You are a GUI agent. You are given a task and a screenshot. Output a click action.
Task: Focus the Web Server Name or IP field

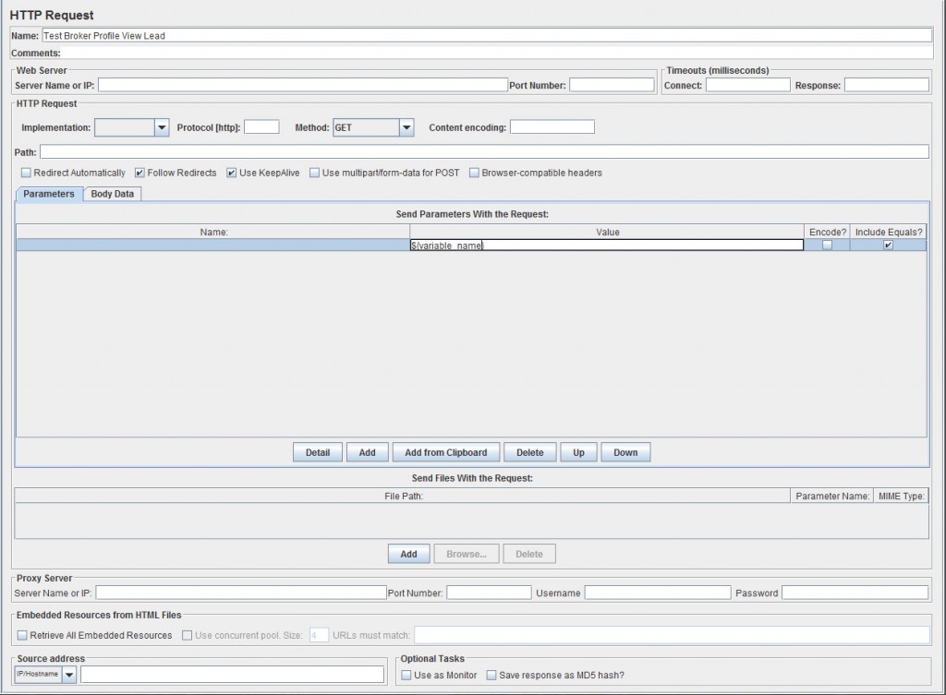click(302, 85)
